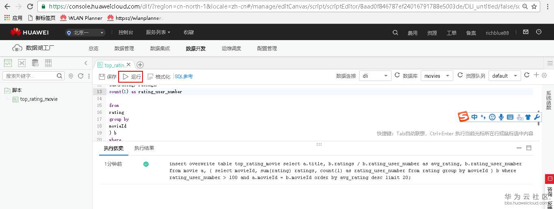
Task: Collapse the left sidebar with the chevron
Action: [86, 63]
